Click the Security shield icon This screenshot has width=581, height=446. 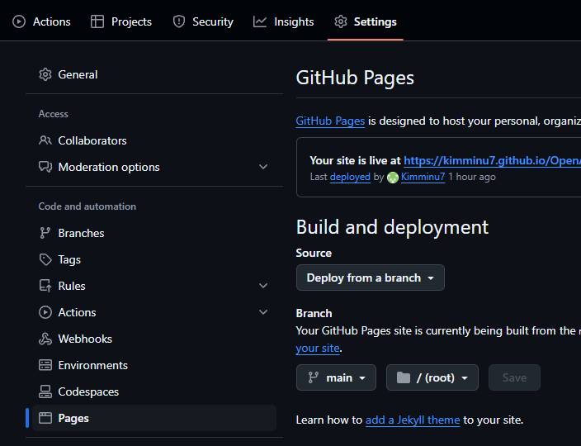click(x=179, y=21)
